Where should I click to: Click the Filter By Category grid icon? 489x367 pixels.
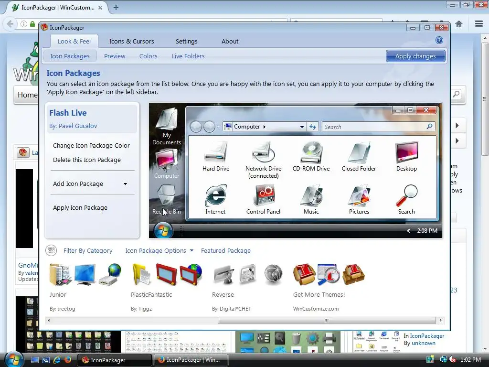pyautogui.click(x=51, y=250)
